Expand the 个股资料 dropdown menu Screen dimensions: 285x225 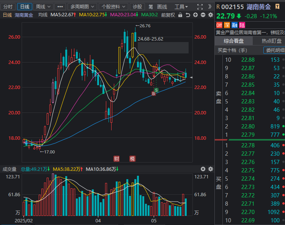coord(113,6)
